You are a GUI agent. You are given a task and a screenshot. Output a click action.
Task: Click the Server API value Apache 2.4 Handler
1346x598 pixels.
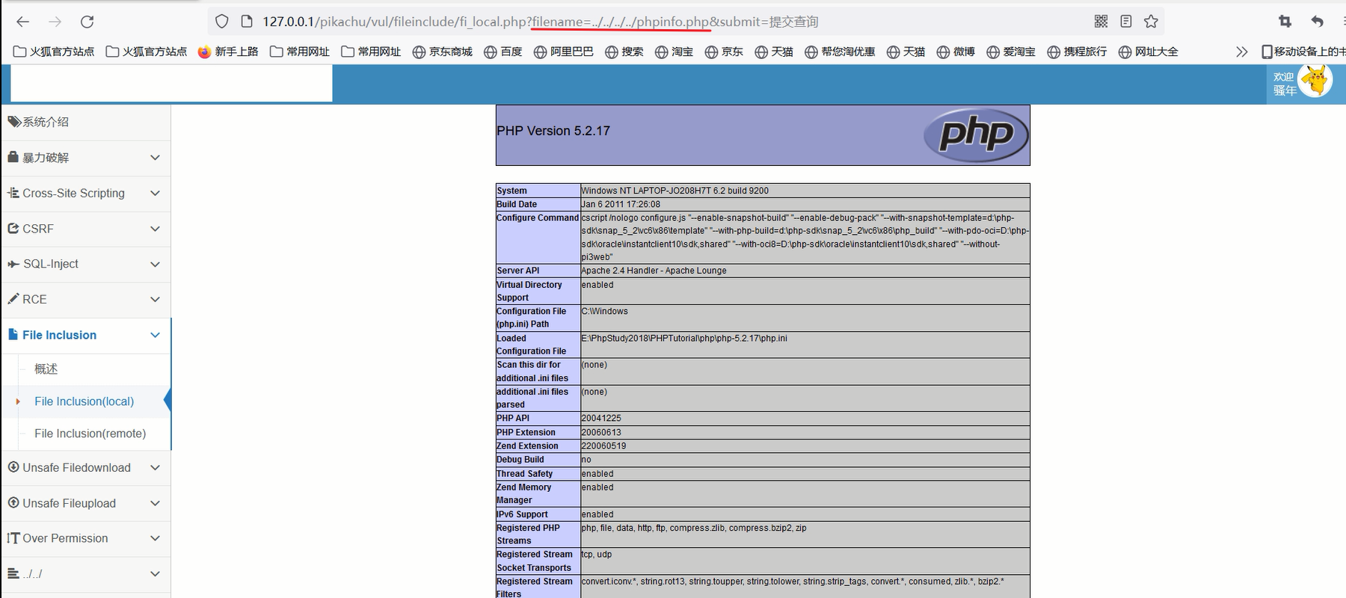pos(654,271)
